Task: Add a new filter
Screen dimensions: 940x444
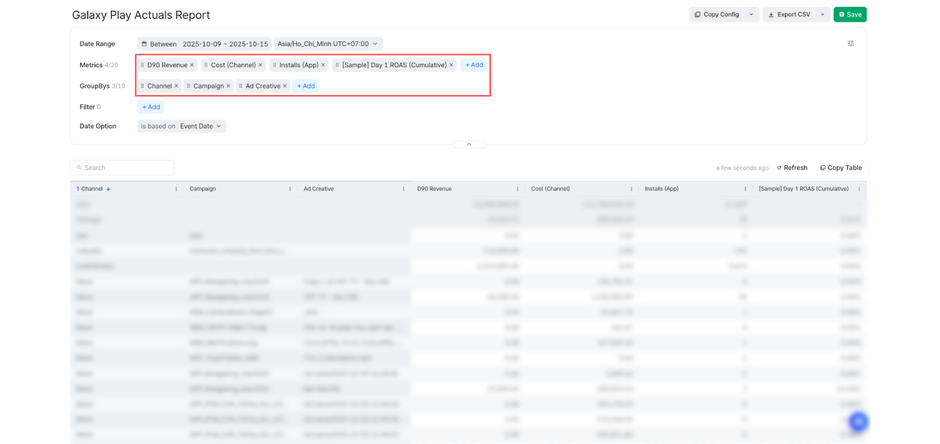Action: 151,107
